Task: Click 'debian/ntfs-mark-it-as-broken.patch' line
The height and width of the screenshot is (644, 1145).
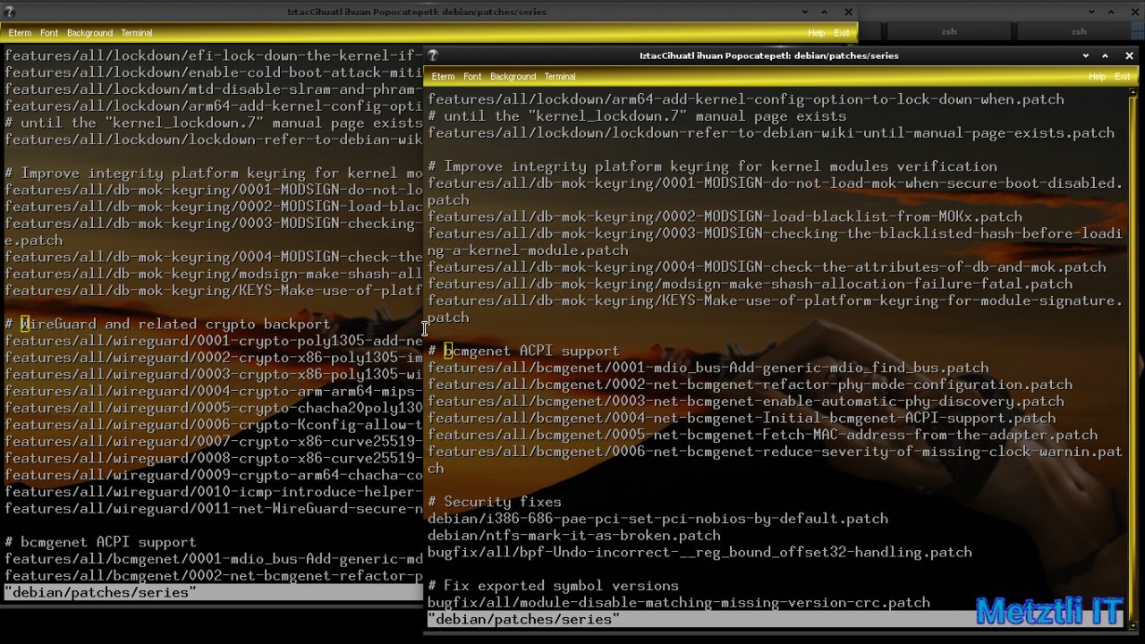Action: click(x=574, y=536)
